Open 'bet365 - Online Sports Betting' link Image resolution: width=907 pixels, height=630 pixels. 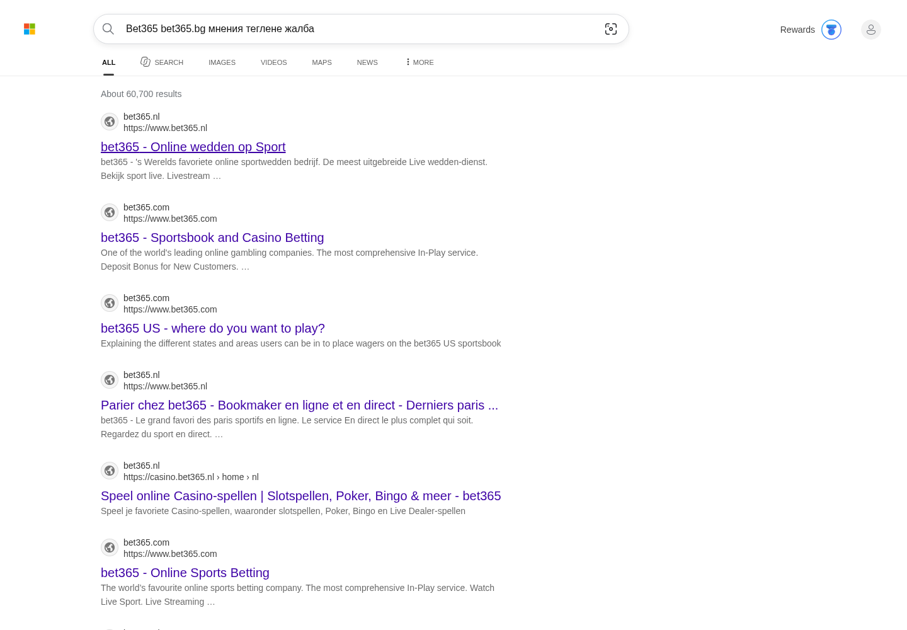[x=185, y=573]
